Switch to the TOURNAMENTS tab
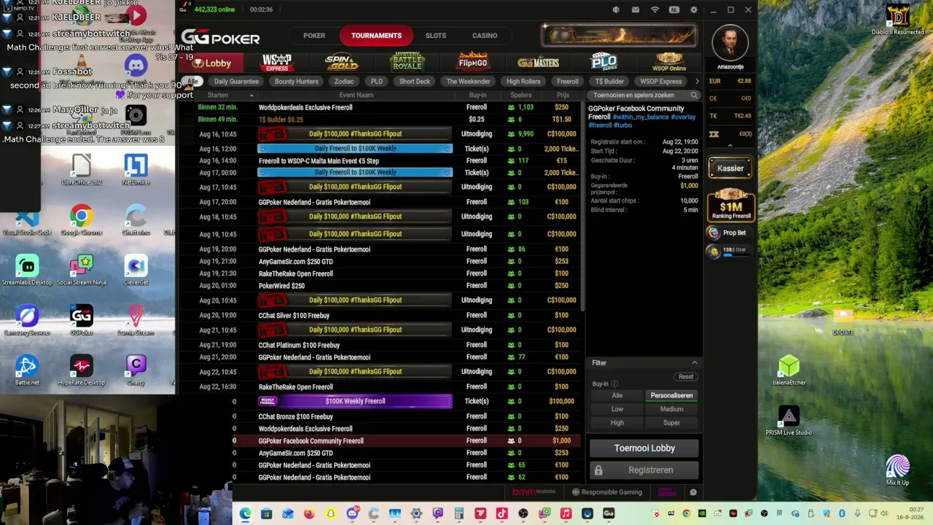Viewport: 933px width, 525px height. coord(376,36)
